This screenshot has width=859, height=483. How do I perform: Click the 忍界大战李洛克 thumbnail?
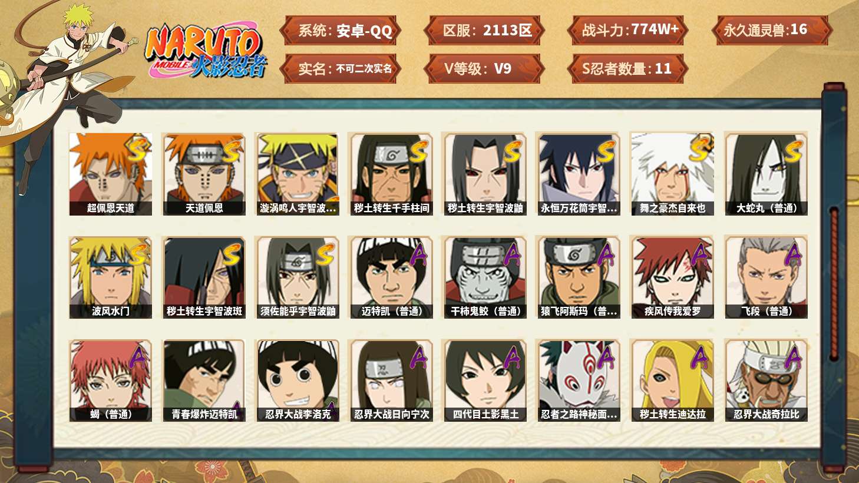point(298,381)
